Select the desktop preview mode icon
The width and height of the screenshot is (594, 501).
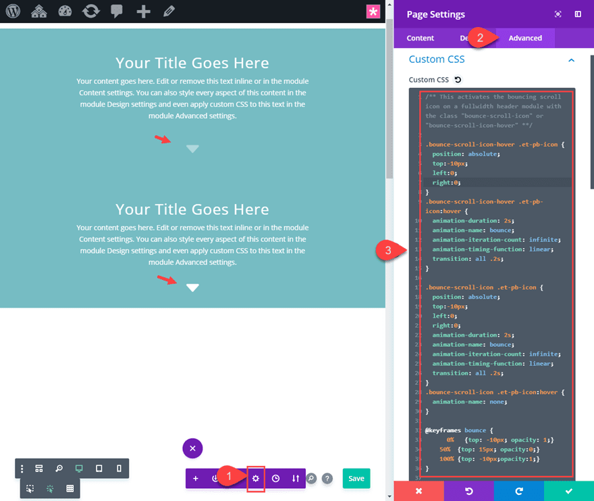[x=79, y=469]
